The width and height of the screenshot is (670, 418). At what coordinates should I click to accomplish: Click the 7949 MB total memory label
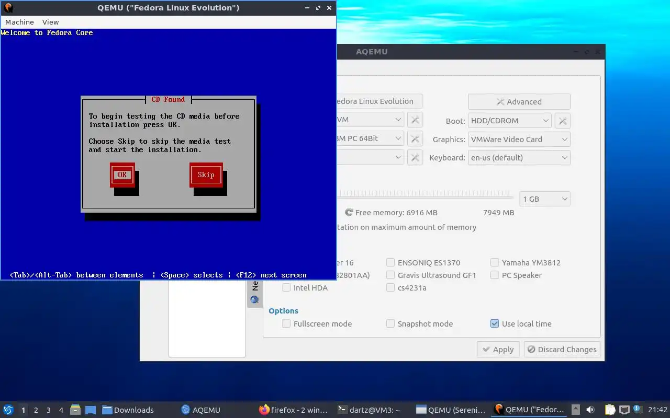[499, 213]
